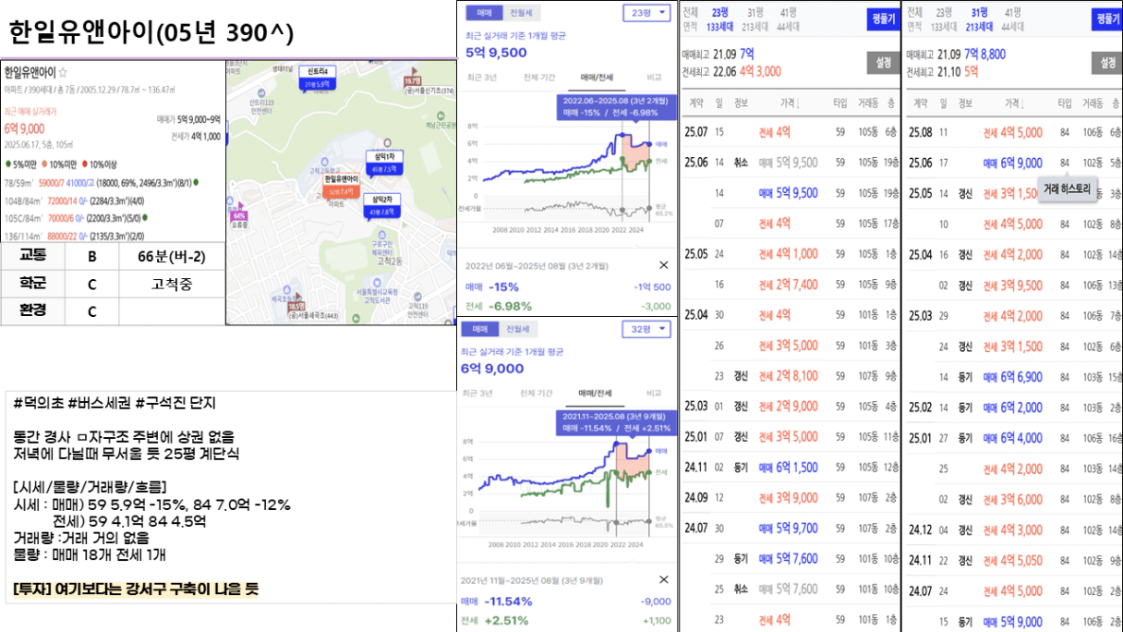Screen dimensions: 1123x632
Task: Select 비교 tab in 23평 chart
Action: (654, 78)
